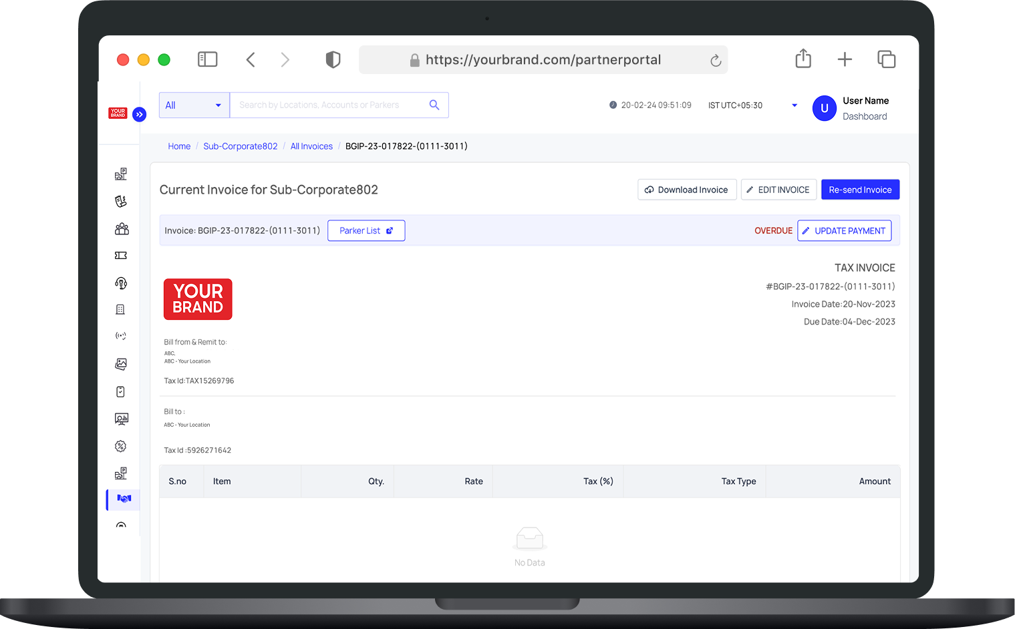This screenshot has height=629, width=1015.
Task: Click the No Data empty tray icon
Action: (x=530, y=538)
